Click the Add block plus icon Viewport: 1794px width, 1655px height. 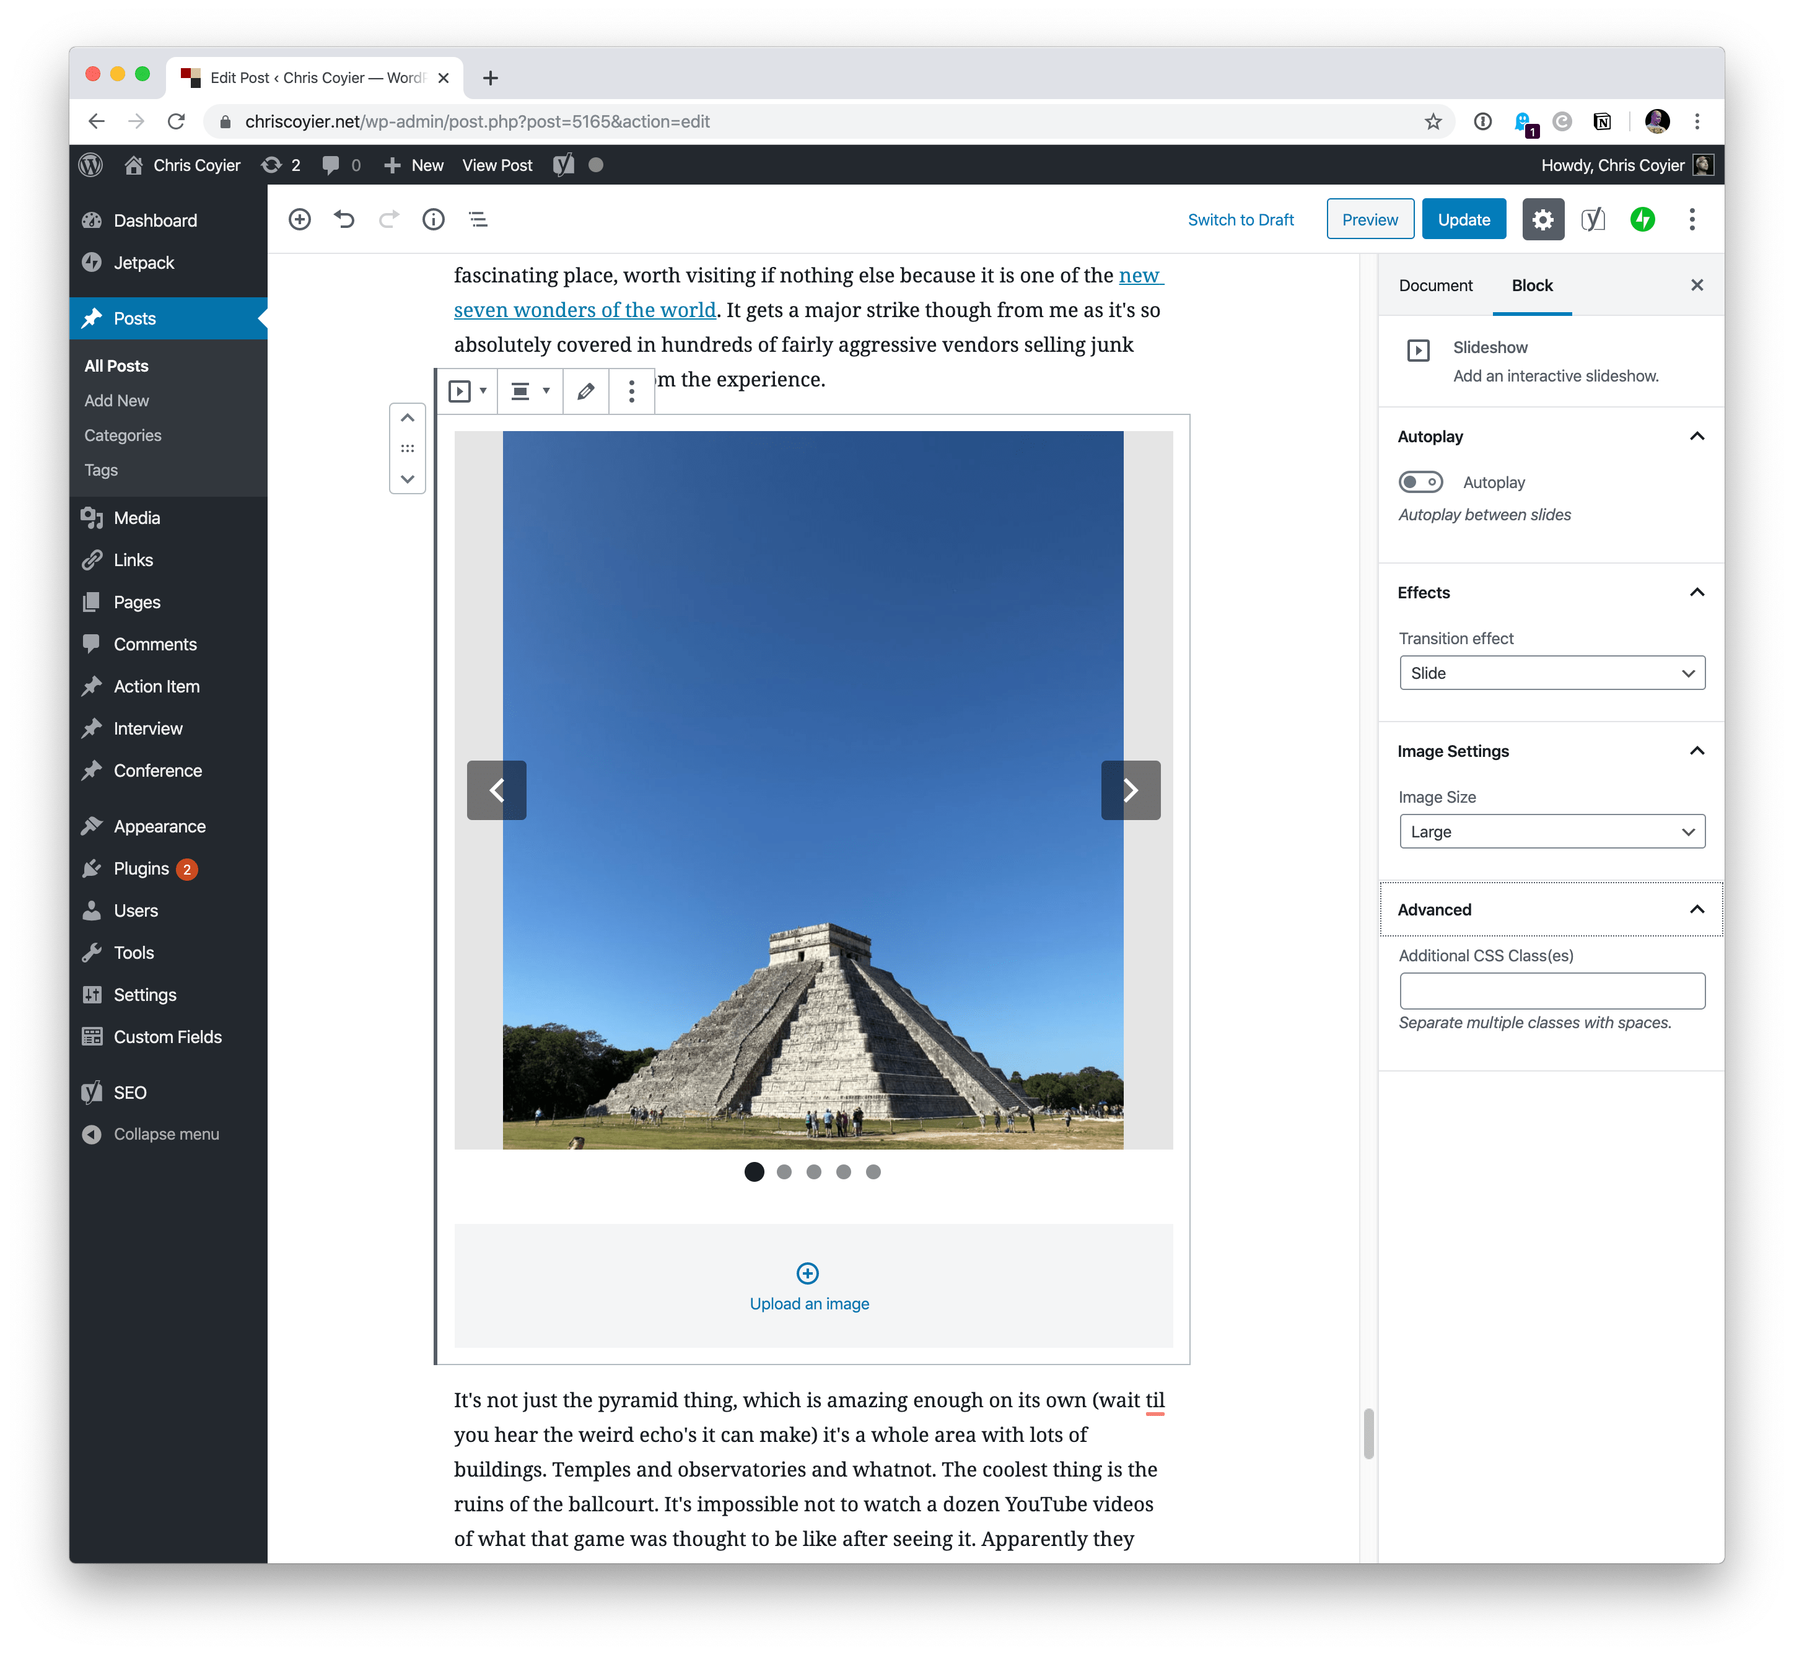299,219
